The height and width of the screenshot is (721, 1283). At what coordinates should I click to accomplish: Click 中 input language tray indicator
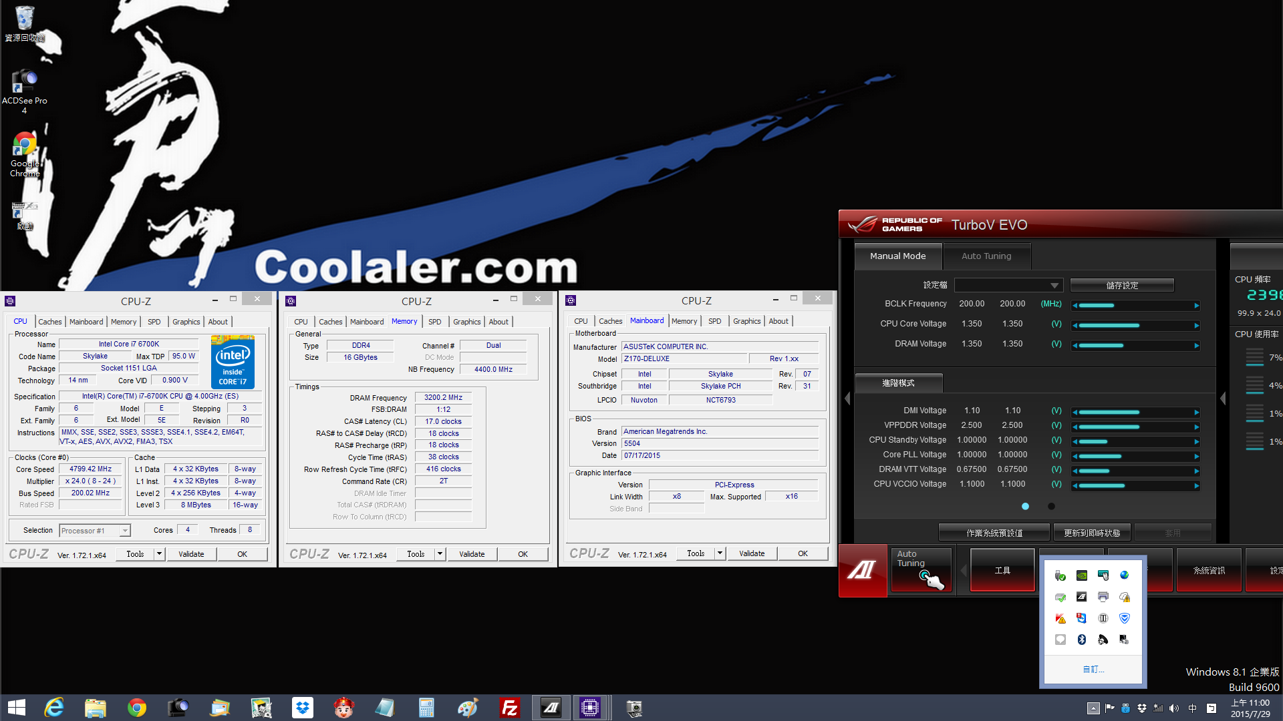[x=1192, y=708]
